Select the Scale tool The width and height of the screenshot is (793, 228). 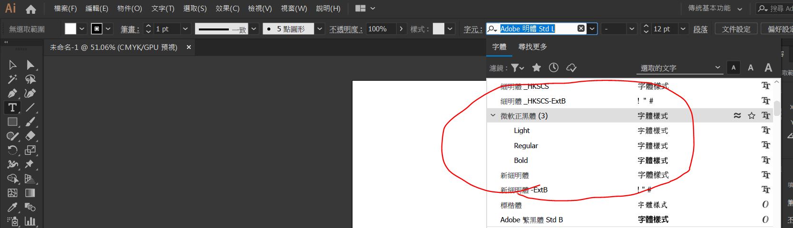(x=30, y=151)
